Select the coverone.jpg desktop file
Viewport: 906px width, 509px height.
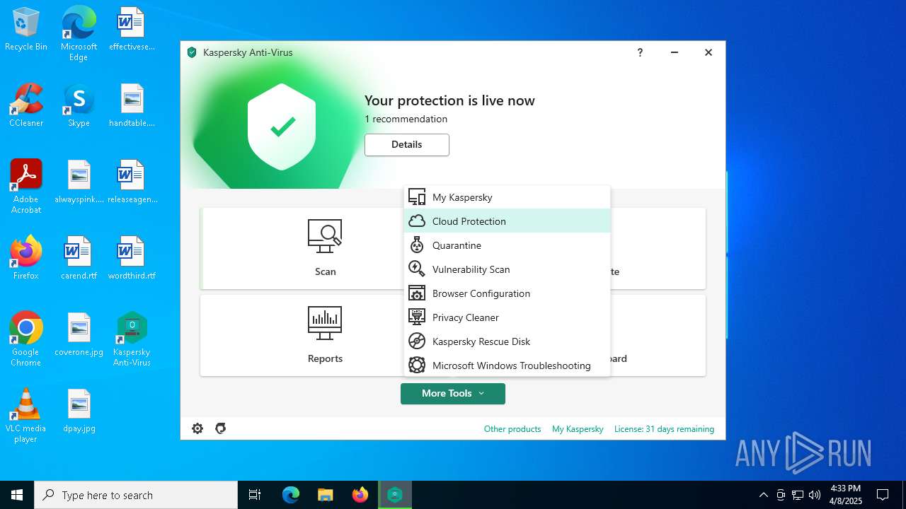tap(79, 334)
